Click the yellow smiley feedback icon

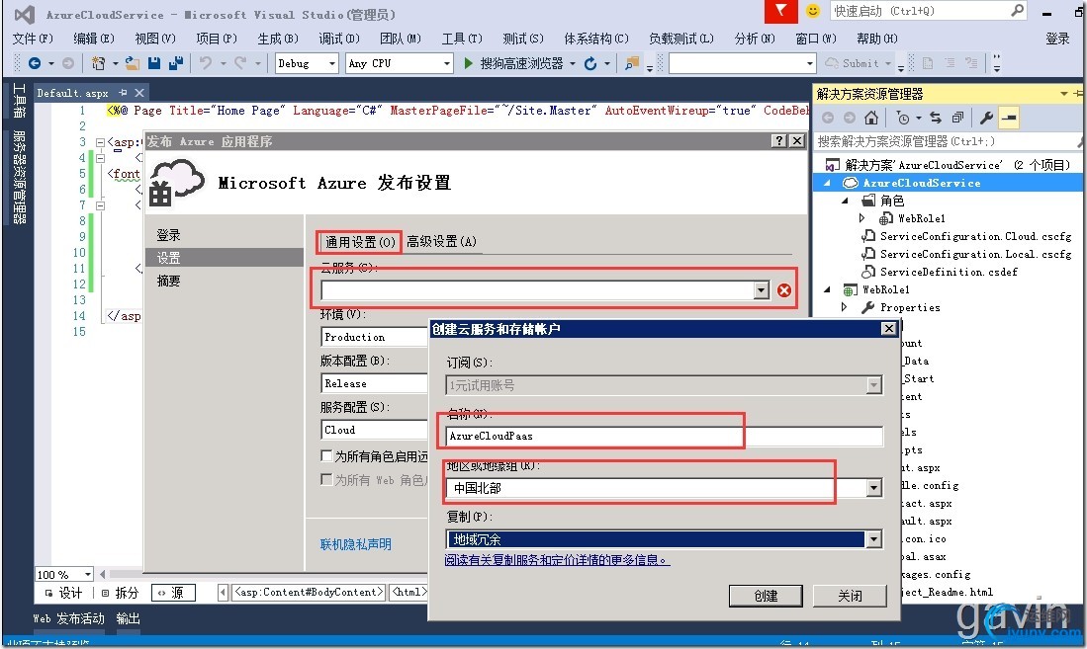(x=813, y=11)
